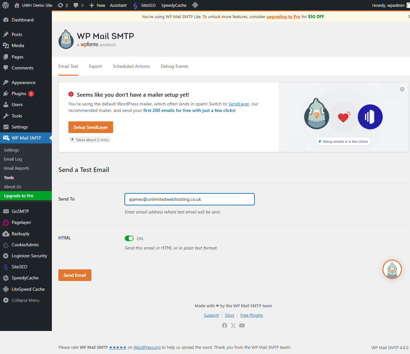Click the Backuply cloud icon
This screenshot has width=410, height=354.
click(x=6, y=234)
